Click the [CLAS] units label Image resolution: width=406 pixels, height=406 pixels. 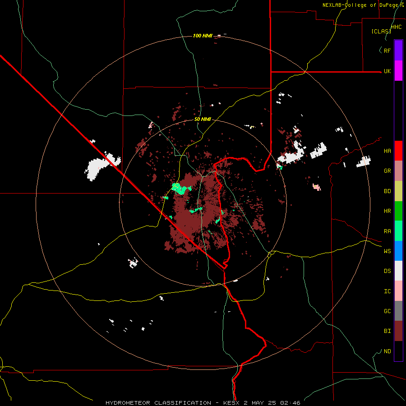coord(381,31)
